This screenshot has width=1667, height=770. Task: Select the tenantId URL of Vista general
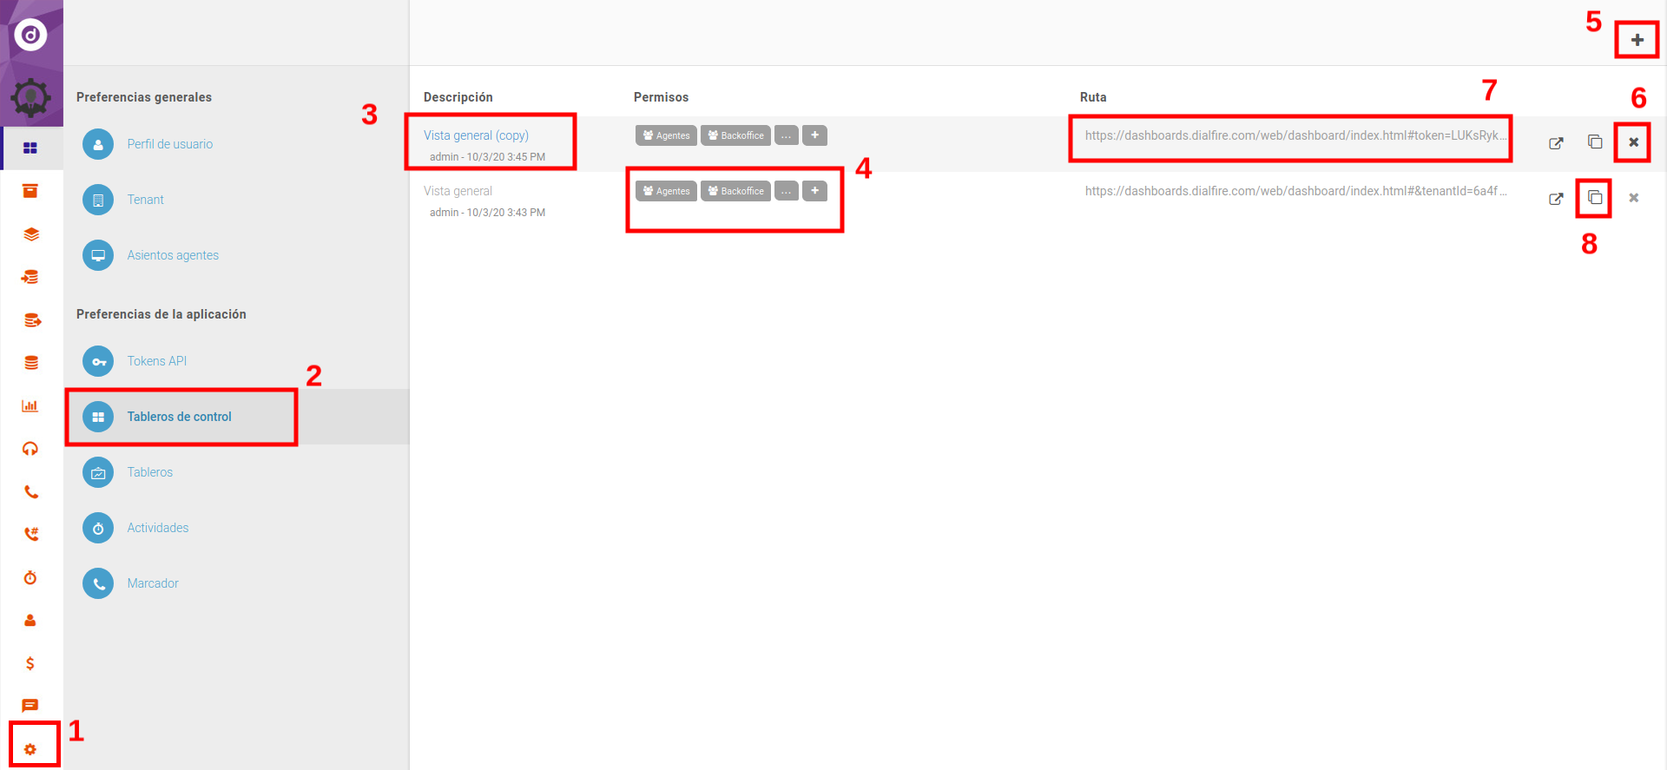pyautogui.click(x=1295, y=191)
